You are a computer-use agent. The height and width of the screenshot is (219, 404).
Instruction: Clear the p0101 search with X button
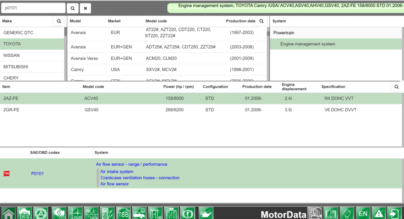point(85,8)
